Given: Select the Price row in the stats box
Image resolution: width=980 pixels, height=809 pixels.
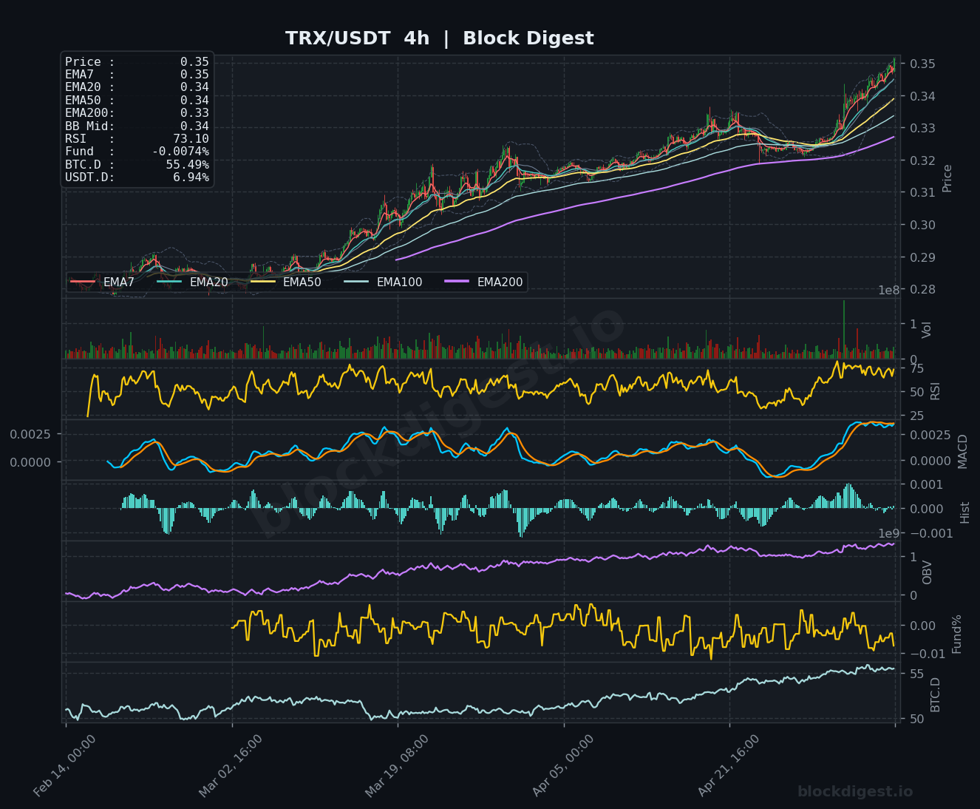Looking at the screenshot, I should click(137, 62).
